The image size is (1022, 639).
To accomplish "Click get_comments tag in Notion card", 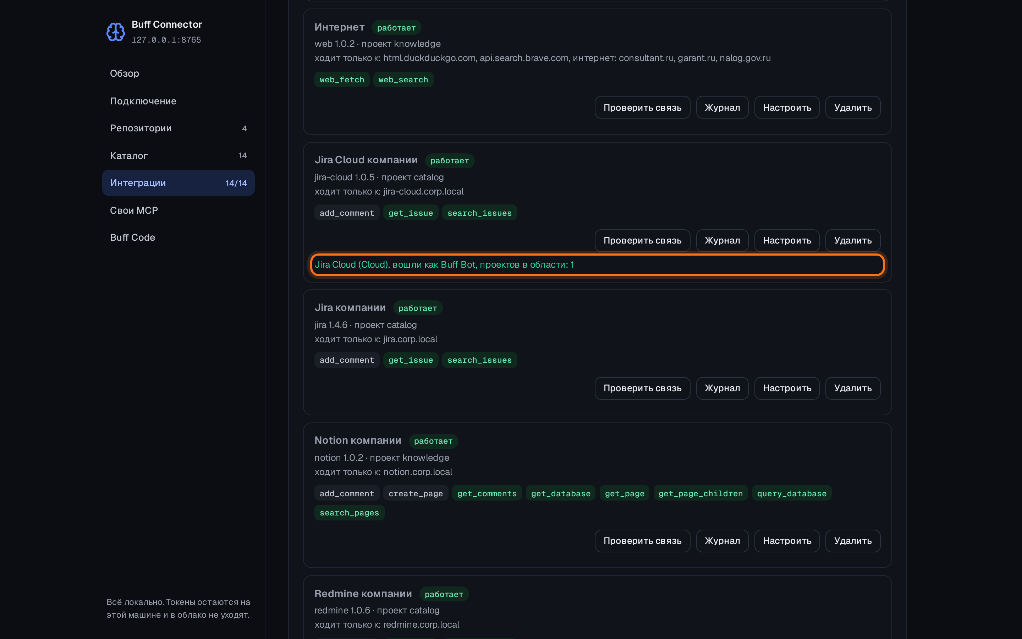I will tap(487, 493).
